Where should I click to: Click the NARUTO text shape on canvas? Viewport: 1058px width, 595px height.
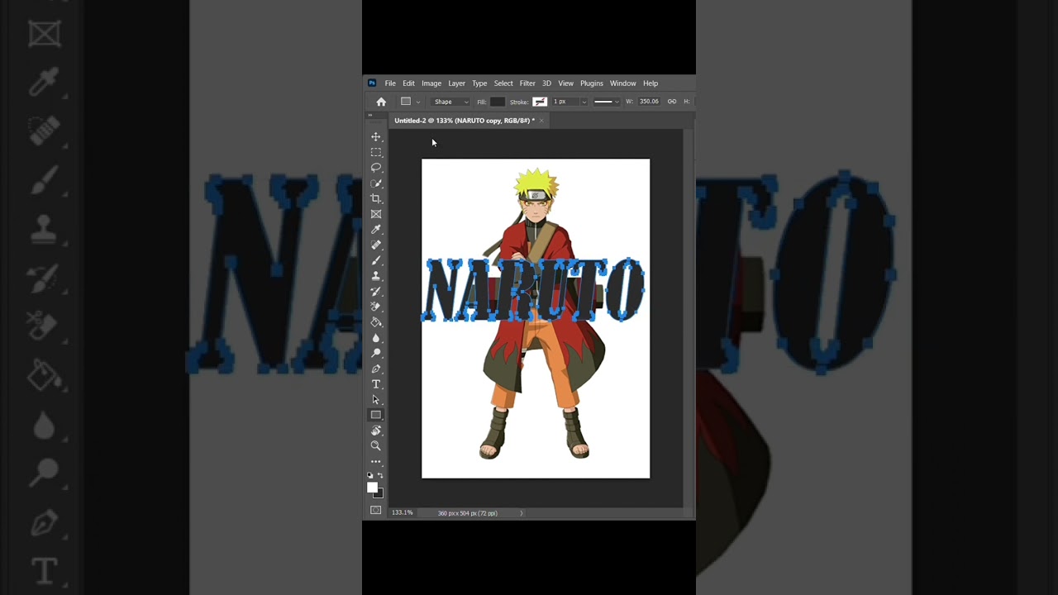(x=535, y=290)
